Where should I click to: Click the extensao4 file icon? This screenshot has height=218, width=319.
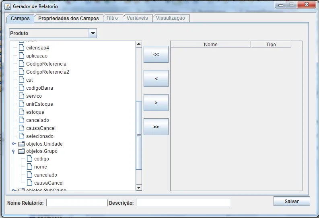[21, 47]
